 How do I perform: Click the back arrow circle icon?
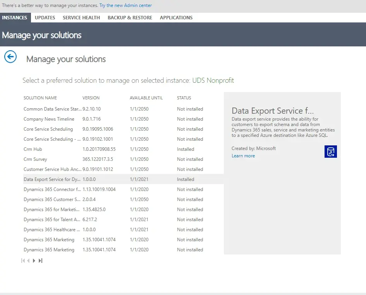[10, 56]
